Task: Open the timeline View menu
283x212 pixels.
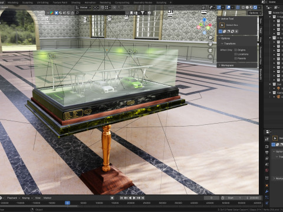Action: point(38,198)
